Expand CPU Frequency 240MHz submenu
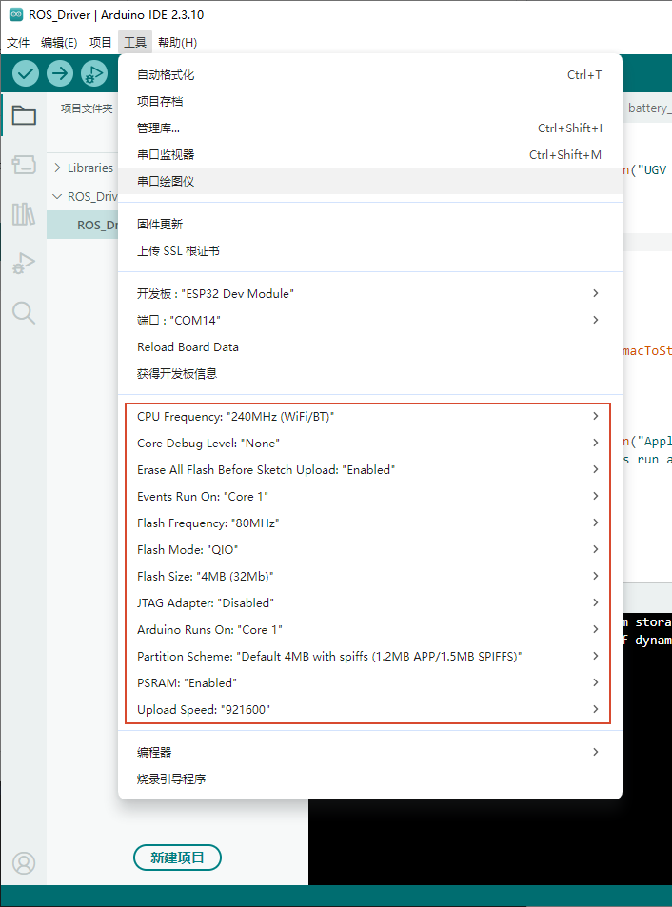This screenshot has height=907, width=672. point(370,416)
